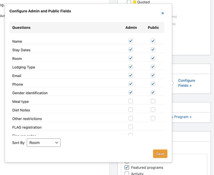Toggle Admin checkbox for Phone
This screenshot has height=175, width=214.
click(131, 84)
